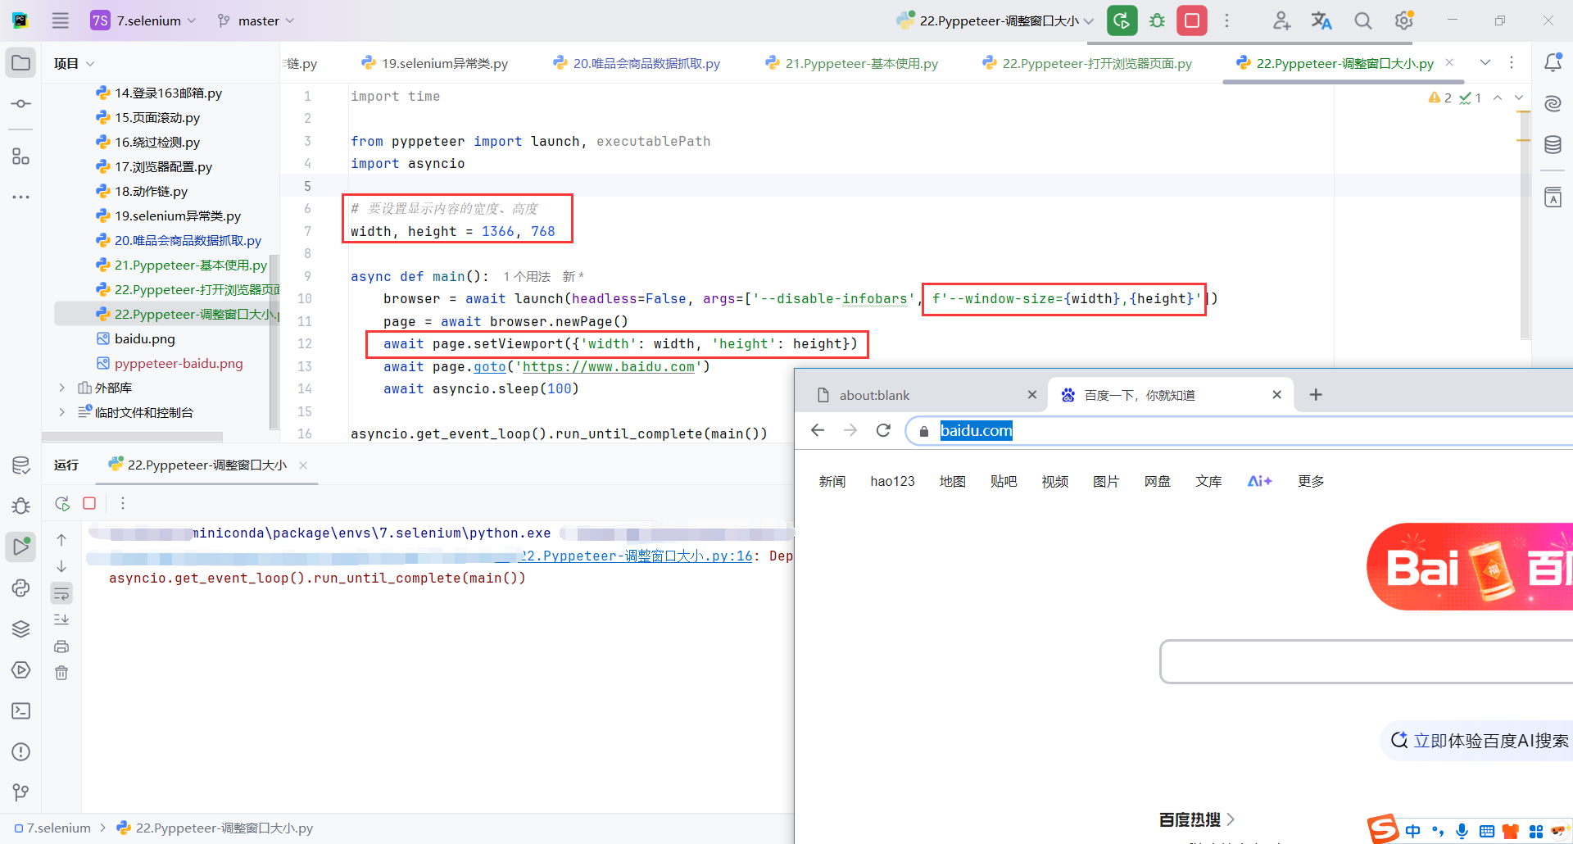Switch to 22.Pyppeteer-打开浏览器页面.py editor tab
This screenshot has width=1573, height=844.
pyautogui.click(x=1088, y=63)
